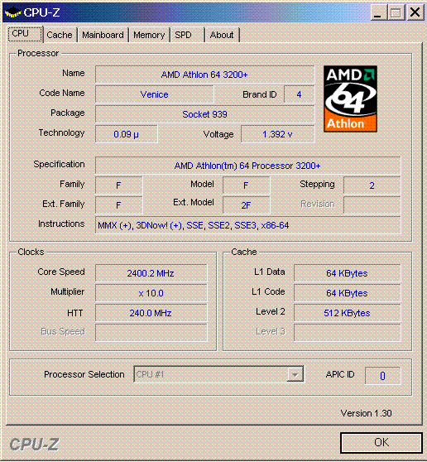This screenshot has height=462, width=427.
Task: Open the Memory tab
Action: (x=149, y=35)
